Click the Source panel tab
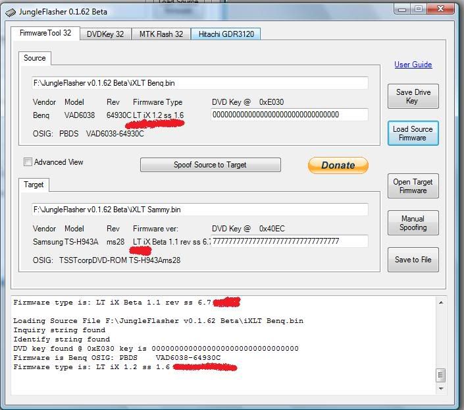 pos(35,58)
